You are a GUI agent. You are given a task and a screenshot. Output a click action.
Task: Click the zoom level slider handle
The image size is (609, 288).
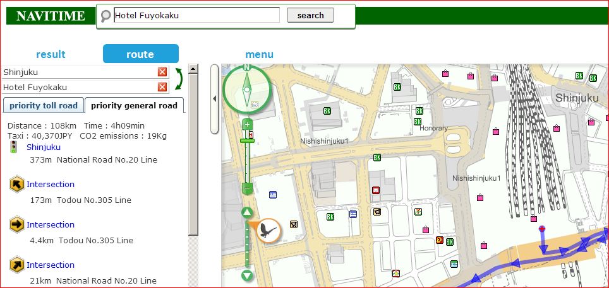(x=248, y=140)
